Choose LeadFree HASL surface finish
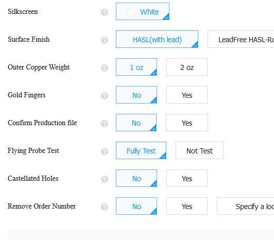Viewport: 274px width, 240px height. click(x=241, y=39)
